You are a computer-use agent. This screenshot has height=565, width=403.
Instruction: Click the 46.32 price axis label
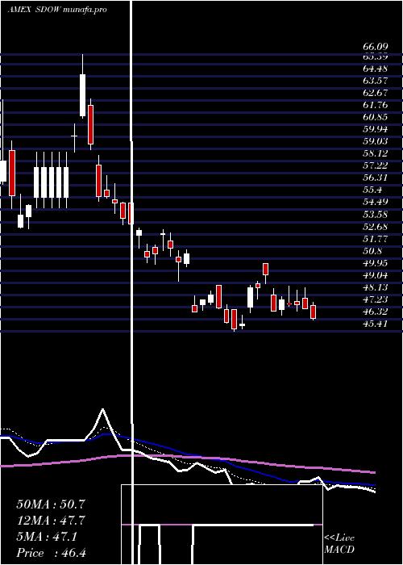(x=375, y=312)
